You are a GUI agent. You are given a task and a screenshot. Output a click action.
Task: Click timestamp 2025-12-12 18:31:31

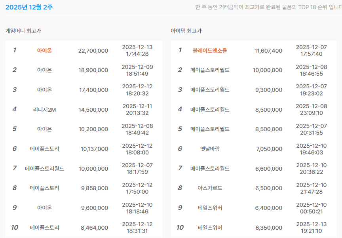[x=137, y=228]
